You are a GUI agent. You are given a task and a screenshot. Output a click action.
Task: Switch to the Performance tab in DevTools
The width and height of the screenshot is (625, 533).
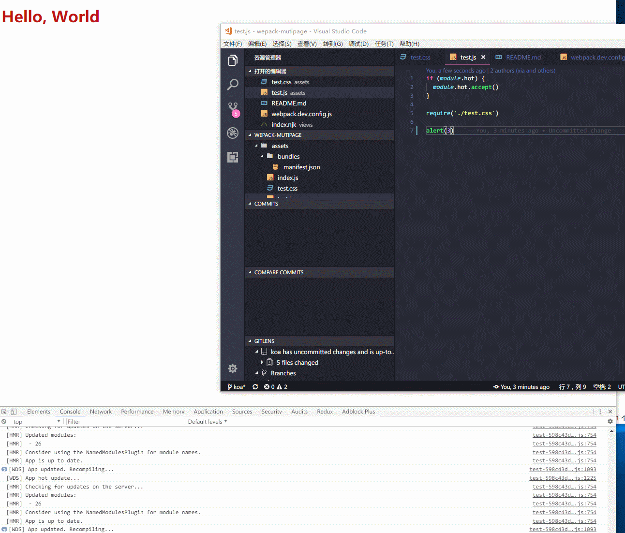[x=137, y=412]
